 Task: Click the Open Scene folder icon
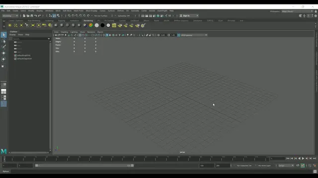[x=28, y=16]
